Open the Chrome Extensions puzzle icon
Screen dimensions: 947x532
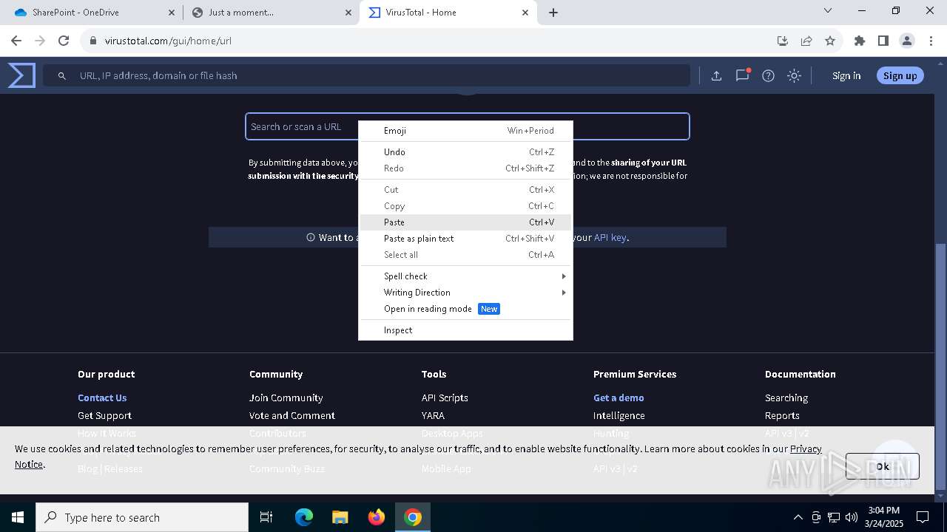click(859, 41)
